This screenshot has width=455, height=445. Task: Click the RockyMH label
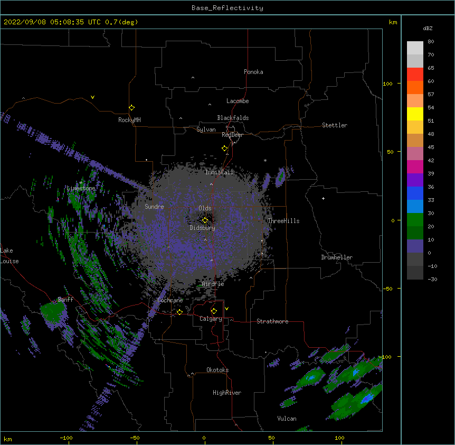pyautogui.click(x=129, y=120)
